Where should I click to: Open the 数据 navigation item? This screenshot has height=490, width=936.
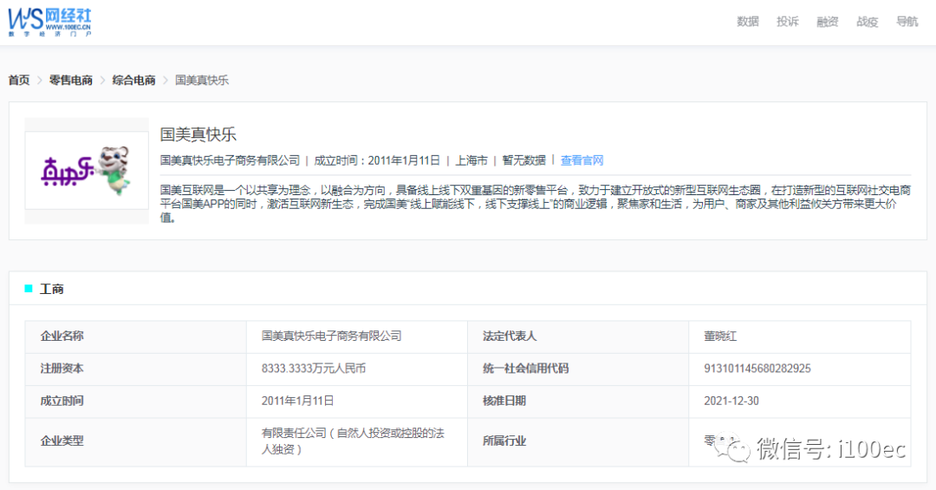747,22
